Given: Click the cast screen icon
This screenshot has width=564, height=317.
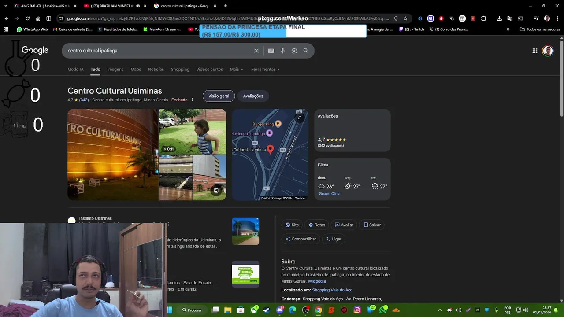Looking at the screenshot, I should (520, 18).
